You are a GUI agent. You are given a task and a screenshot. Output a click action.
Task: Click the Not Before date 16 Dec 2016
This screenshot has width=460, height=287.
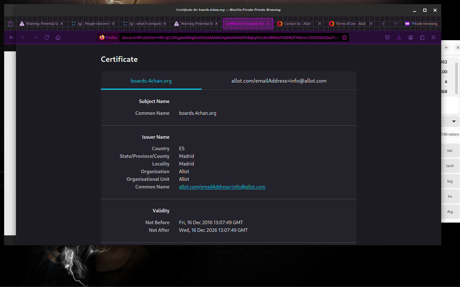pos(211,223)
